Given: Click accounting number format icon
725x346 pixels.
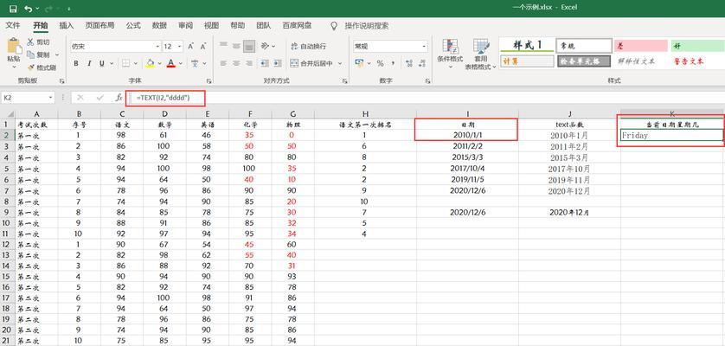Looking at the screenshot, I should pyautogui.click(x=359, y=63).
